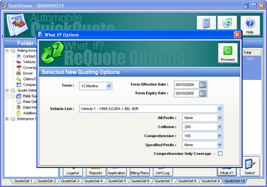This screenshot has width=267, height=187.
Task: Click the Proceed button in ReQuote Options
Action: [228, 53]
